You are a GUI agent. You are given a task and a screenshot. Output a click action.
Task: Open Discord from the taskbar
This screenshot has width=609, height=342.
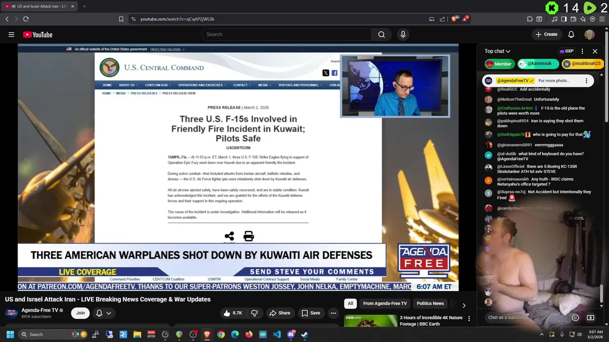tap(291, 334)
